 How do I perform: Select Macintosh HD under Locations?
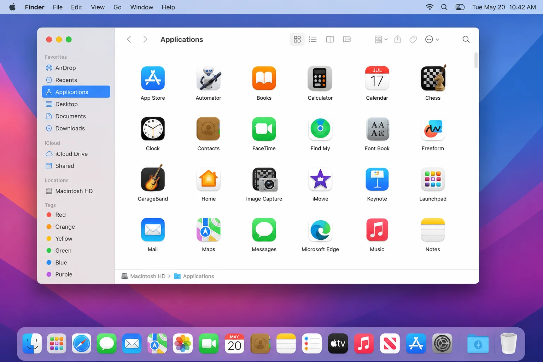[x=76, y=191]
